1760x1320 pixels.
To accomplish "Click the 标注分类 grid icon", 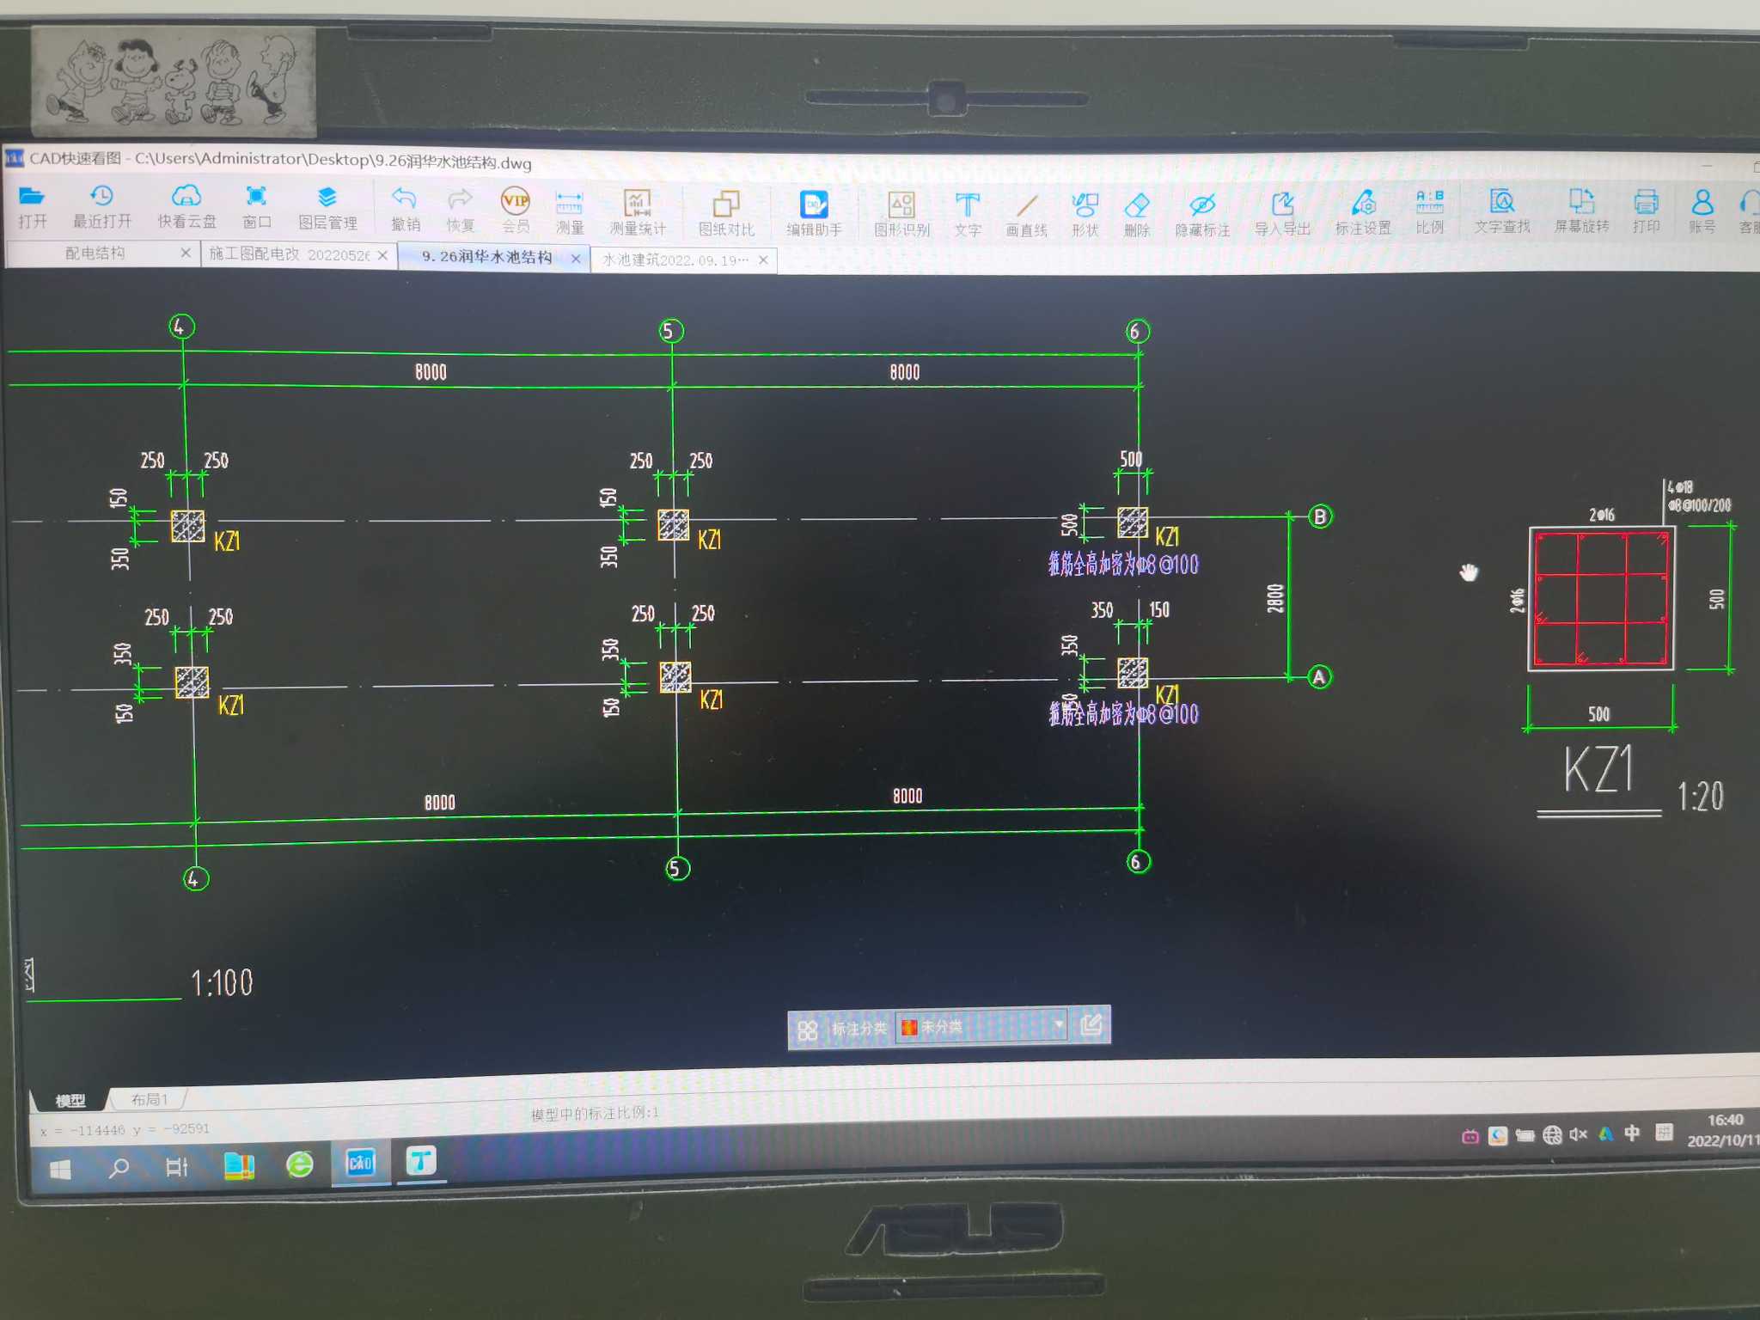I will click(x=807, y=1030).
